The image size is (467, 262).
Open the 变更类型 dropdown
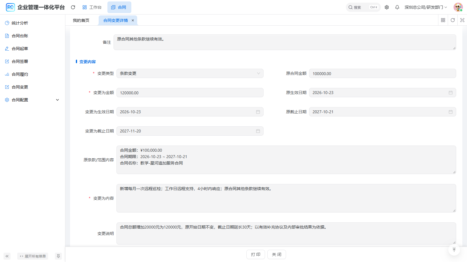tap(190, 73)
